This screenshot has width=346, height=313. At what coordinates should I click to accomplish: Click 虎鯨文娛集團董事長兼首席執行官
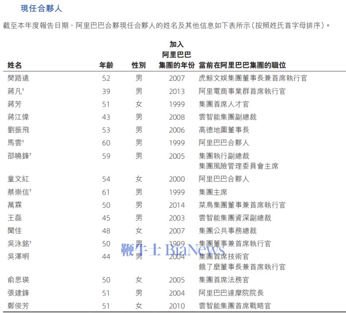[253, 78]
